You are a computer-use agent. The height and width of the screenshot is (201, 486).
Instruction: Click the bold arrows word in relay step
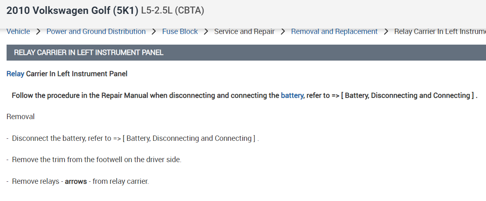click(76, 181)
